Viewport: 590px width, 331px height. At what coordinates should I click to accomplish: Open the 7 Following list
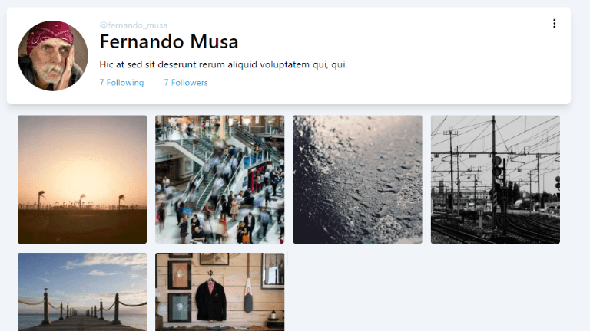[121, 83]
